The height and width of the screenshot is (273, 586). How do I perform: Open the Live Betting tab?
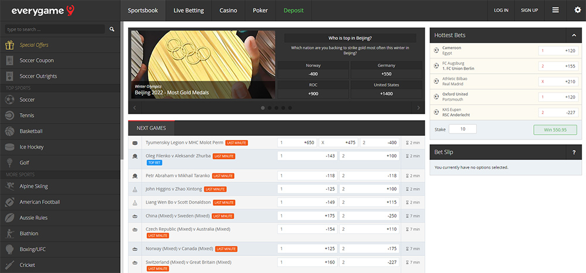[189, 11]
